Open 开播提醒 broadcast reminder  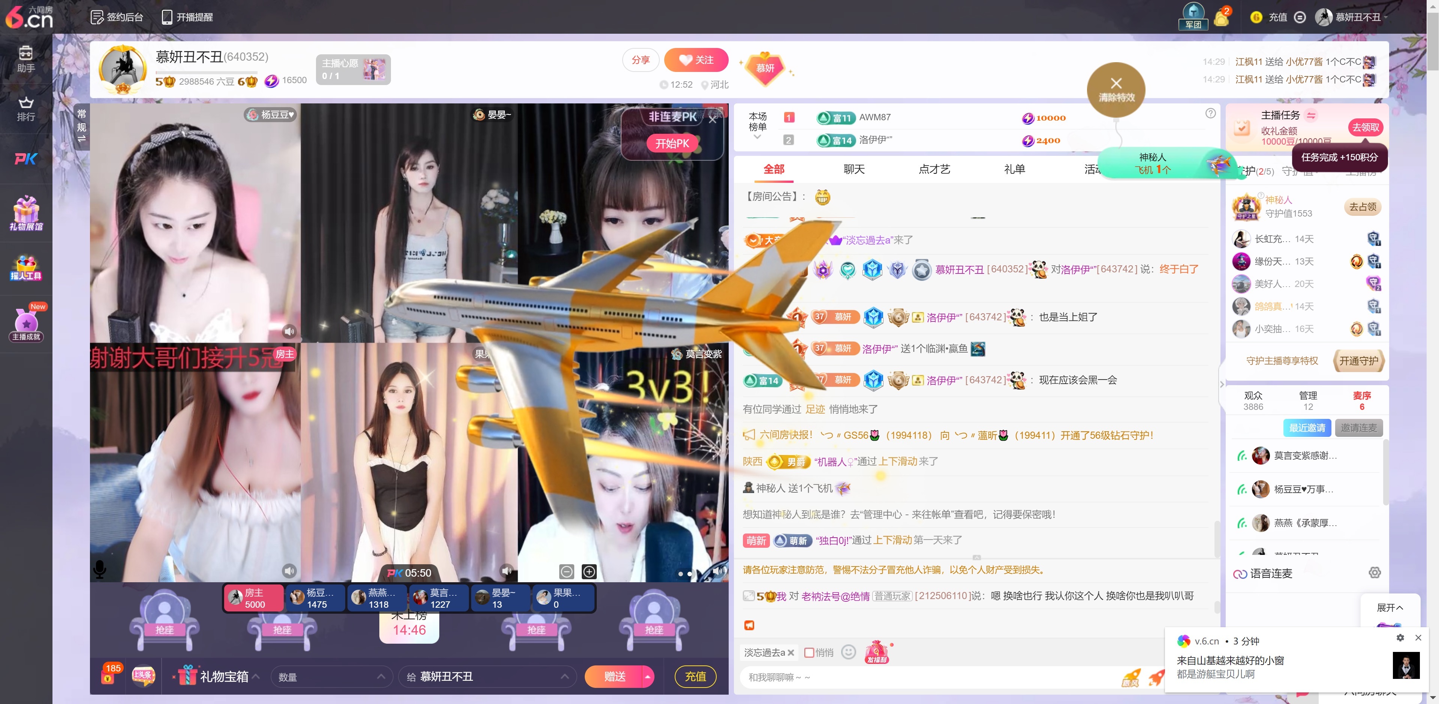pyautogui.click(x=187, y=17)
